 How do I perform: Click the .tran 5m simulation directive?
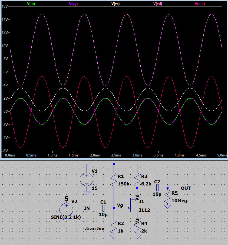pyautogui.click(x=94, y=229)
